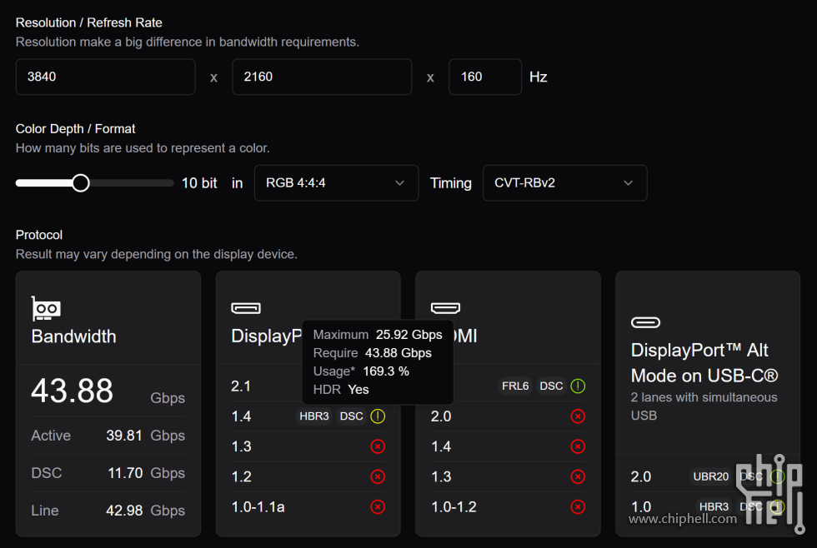Click the UBR20 badge in USB-C 2.0 row
817x548 pixels.
pyautogui.click(x=710, y=476)
